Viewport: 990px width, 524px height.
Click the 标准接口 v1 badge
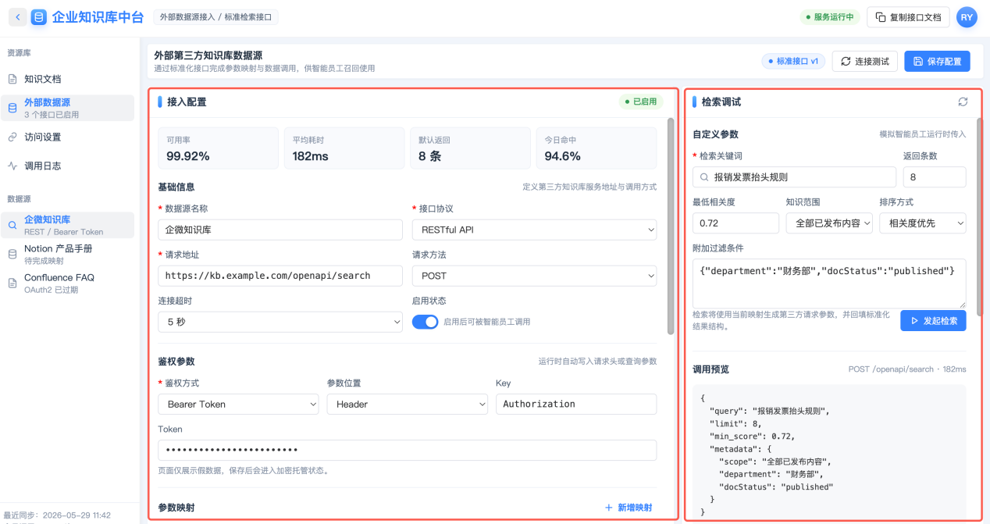[793, 61]
